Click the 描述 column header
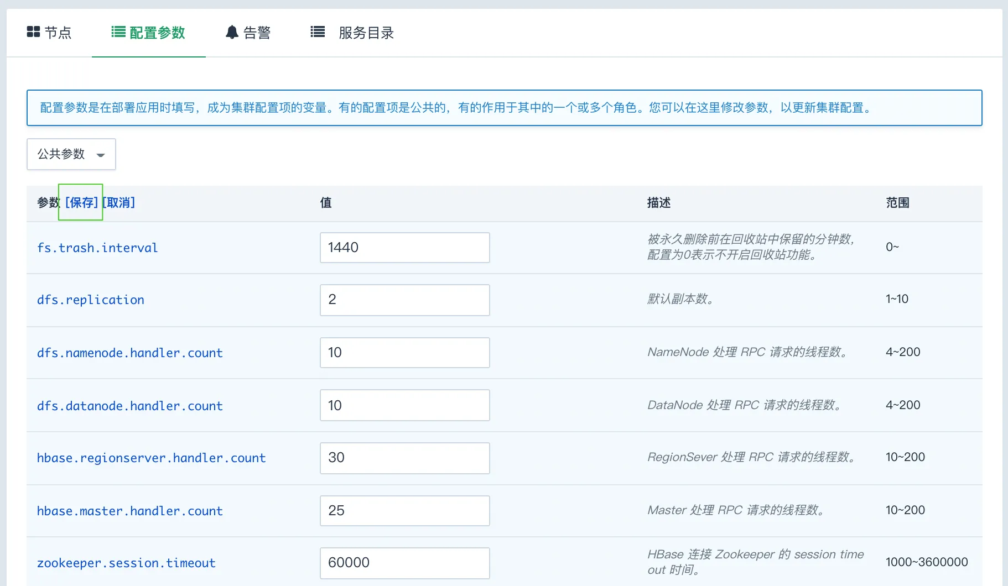The width and height of the screenshot is (1008, 586). [x=659, y=203]
